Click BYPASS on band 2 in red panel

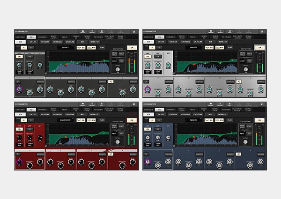(x=71, y=154)
